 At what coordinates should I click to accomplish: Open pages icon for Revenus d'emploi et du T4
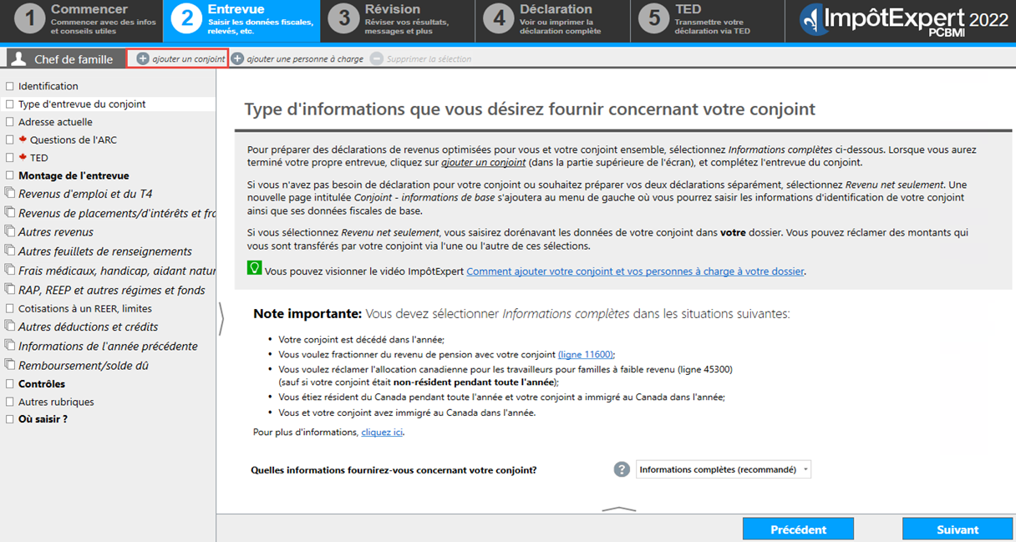coord(10,194)
